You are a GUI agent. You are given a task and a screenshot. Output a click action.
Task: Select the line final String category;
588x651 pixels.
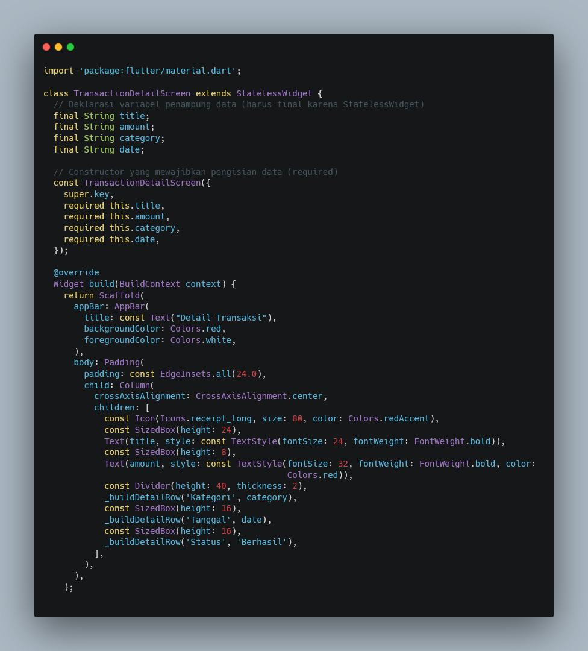click(109, 138)
